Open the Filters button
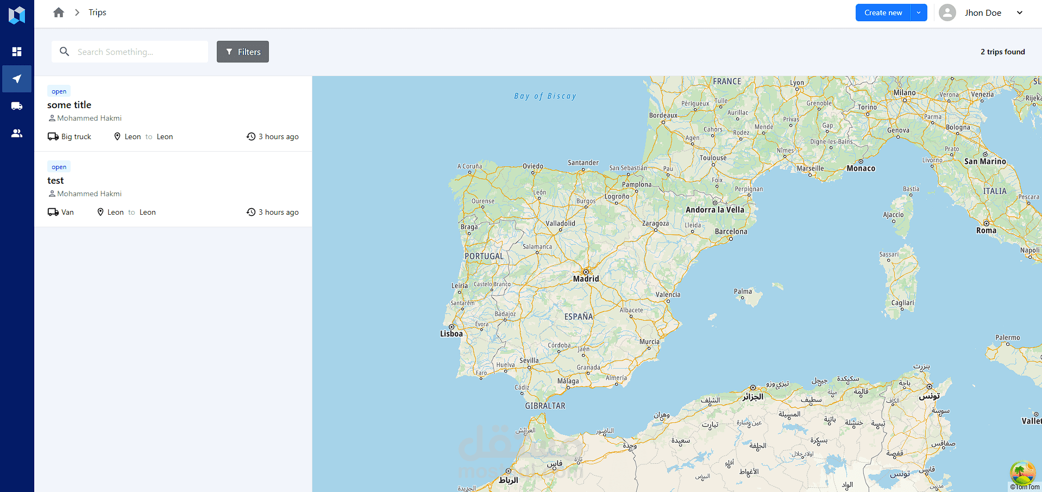1042x492 pixels. [243, 52]
